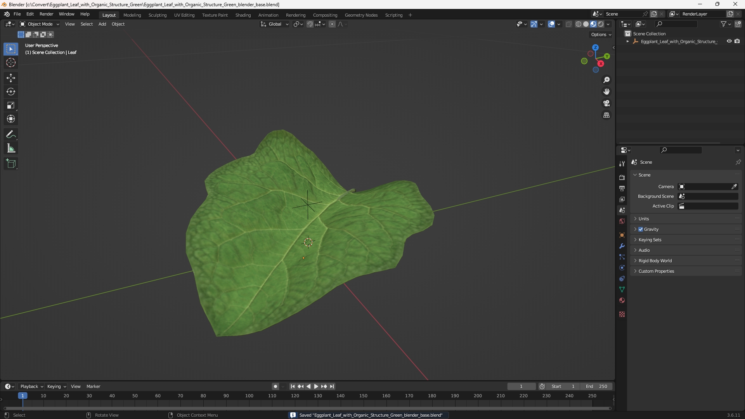Open the viewport Options dropdown
This screenshot has height=419, width=745.
coord(601,35)
